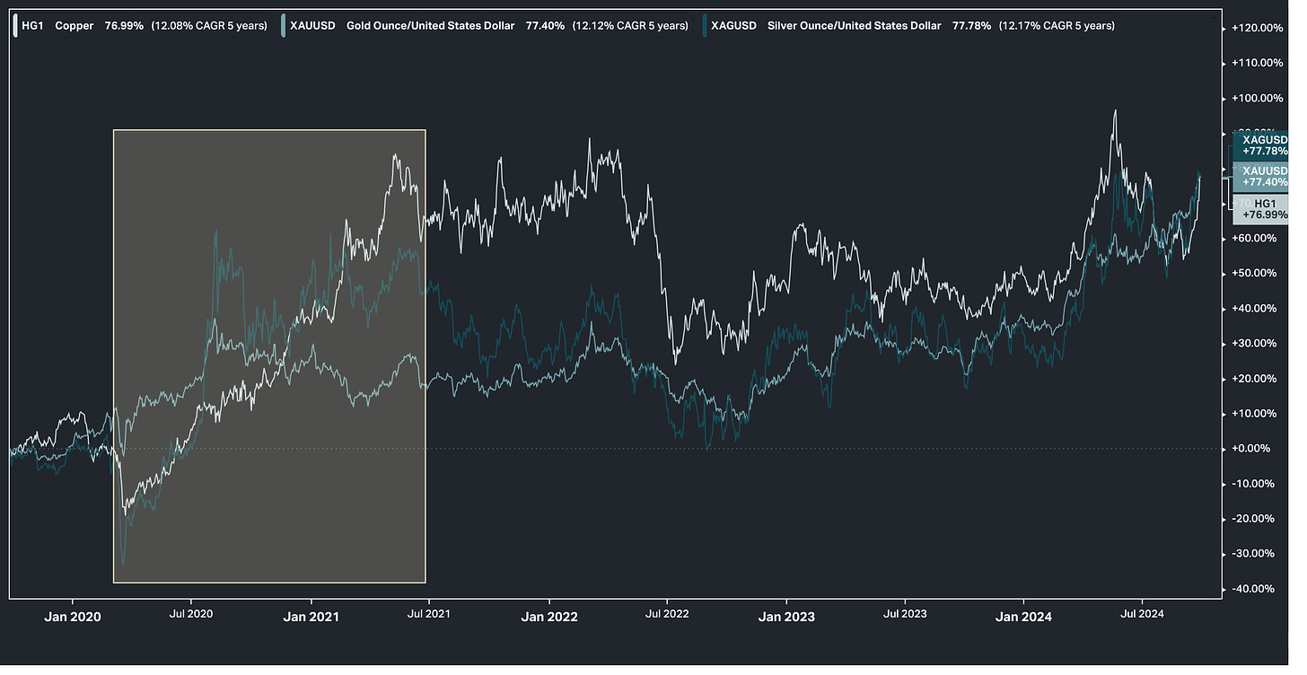Click the +60.00% y-axis label
The image size is (1307, 675).
coord(1253,239)
